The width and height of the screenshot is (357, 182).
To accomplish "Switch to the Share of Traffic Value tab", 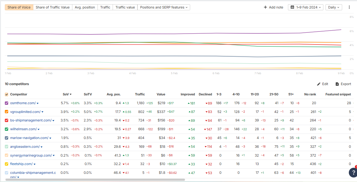I will tap(52, 7).
